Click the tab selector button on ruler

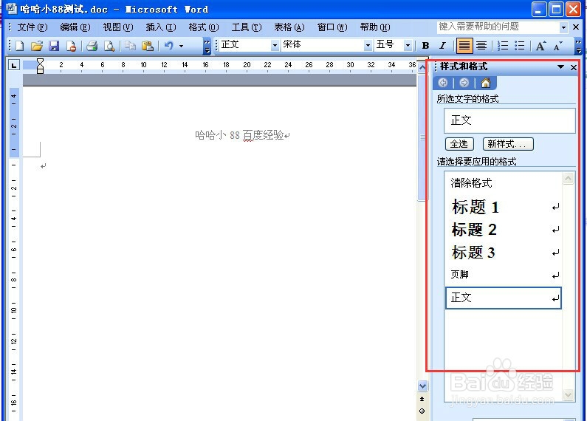14,66
